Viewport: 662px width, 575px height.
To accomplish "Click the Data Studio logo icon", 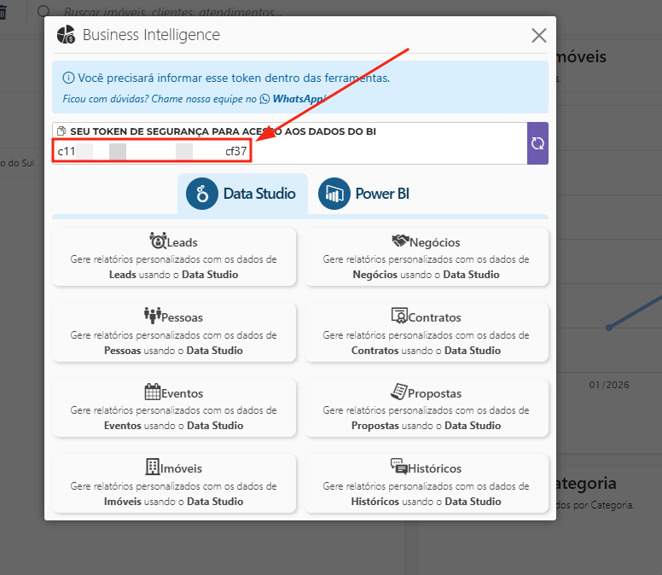I will [204, 194].
